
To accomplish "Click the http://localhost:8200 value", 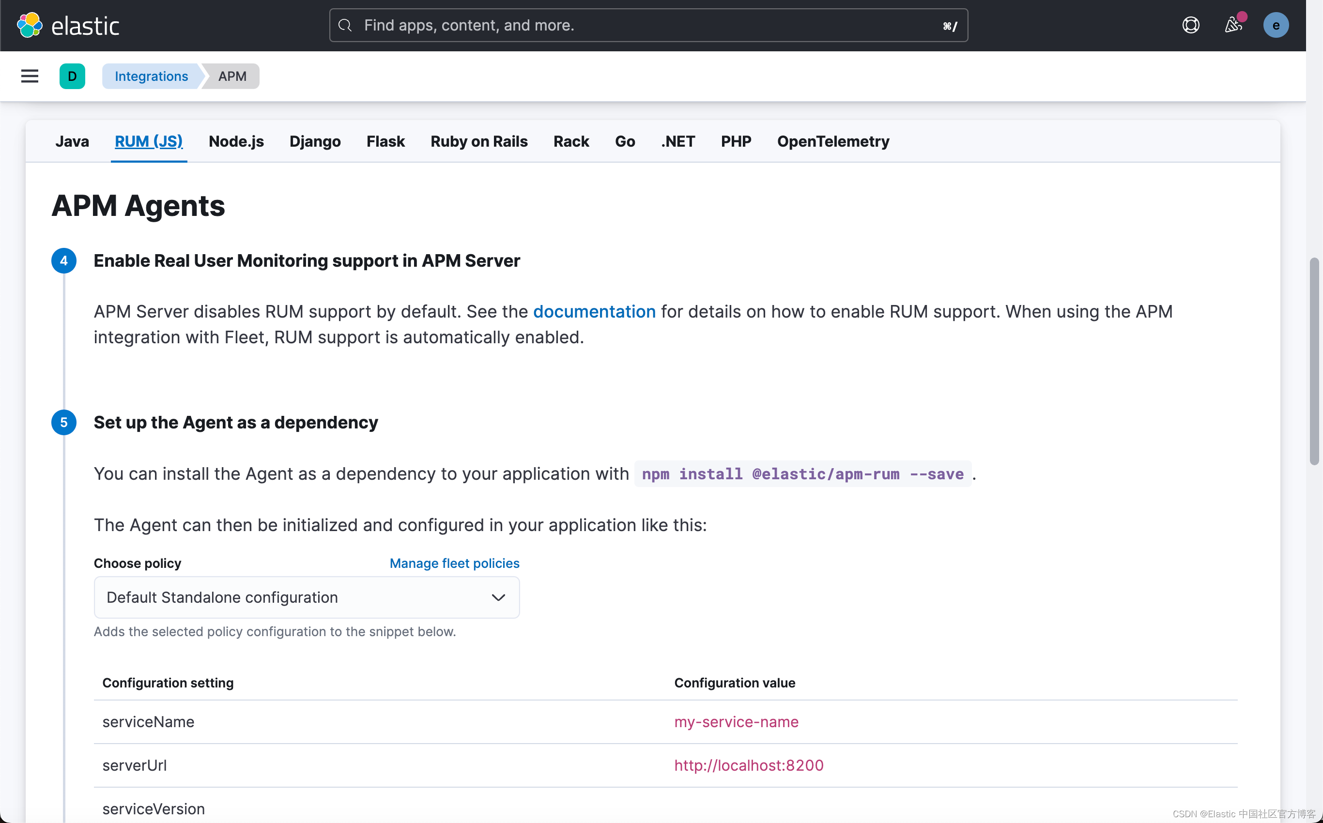I will point(749,765).
